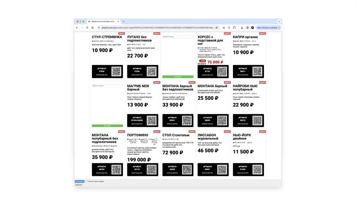The width and height of the screenshot is (357, 200).
Task: Click QR code on СТОЛ Стокгольм tag
Action: pos(187,169)
